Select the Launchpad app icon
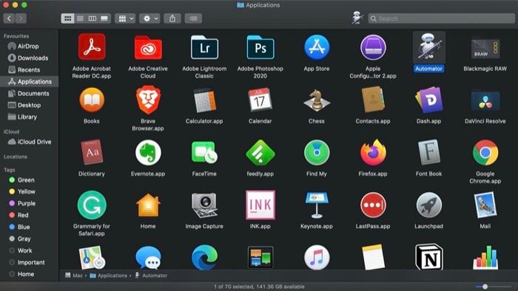518x291 pixels. coord(428,205)
